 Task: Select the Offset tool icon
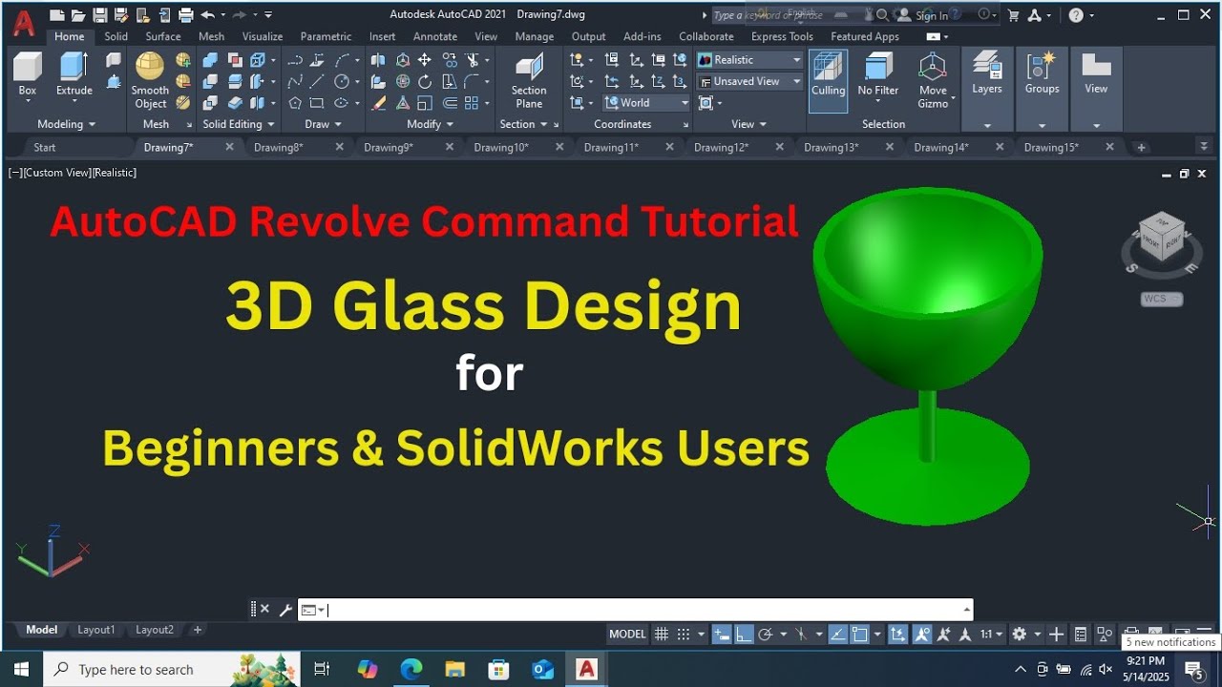(450, 103)
